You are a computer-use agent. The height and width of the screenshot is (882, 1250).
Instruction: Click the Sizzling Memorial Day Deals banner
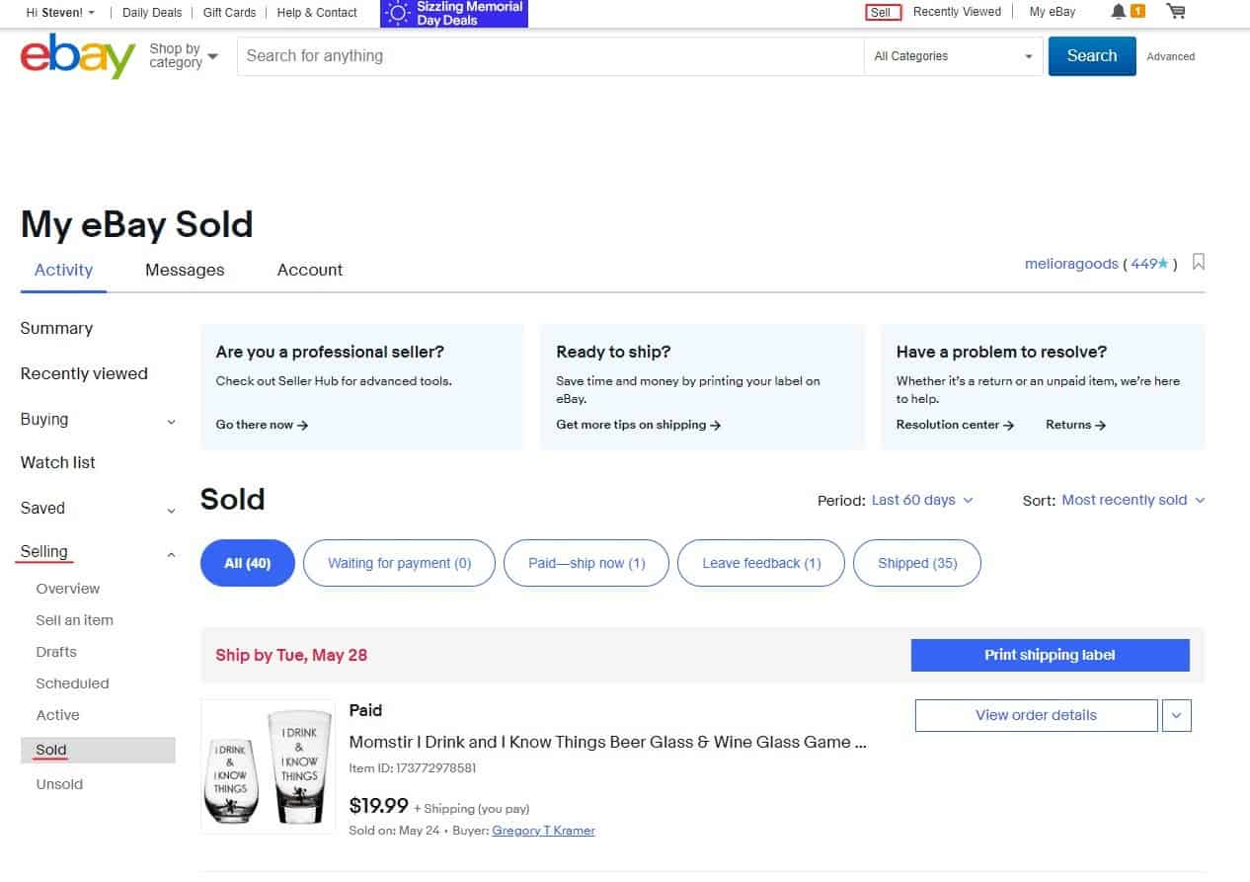(454, 13)
